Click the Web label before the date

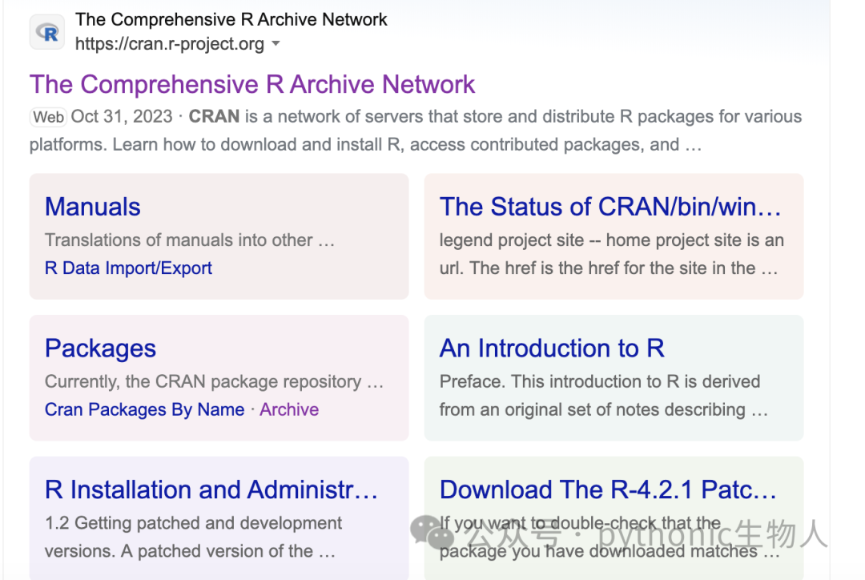pos(48,117)
